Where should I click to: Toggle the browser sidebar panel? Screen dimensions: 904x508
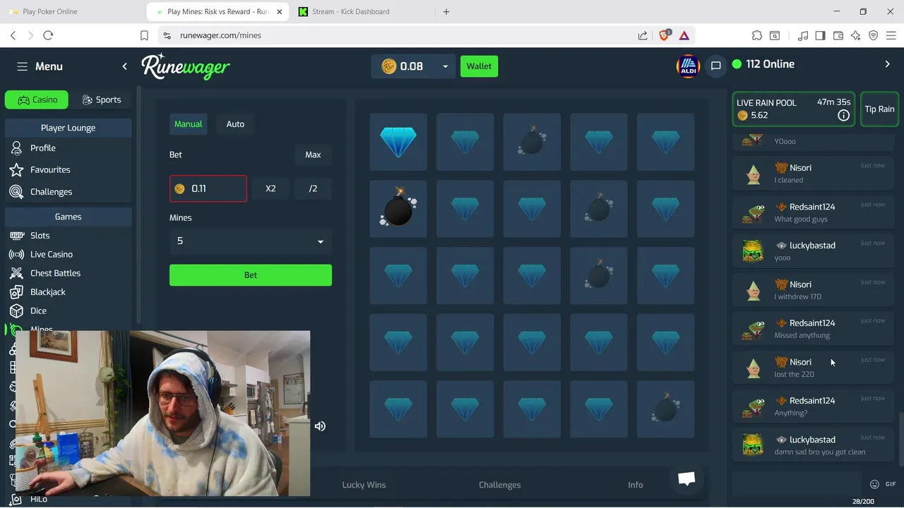[820, 35]
